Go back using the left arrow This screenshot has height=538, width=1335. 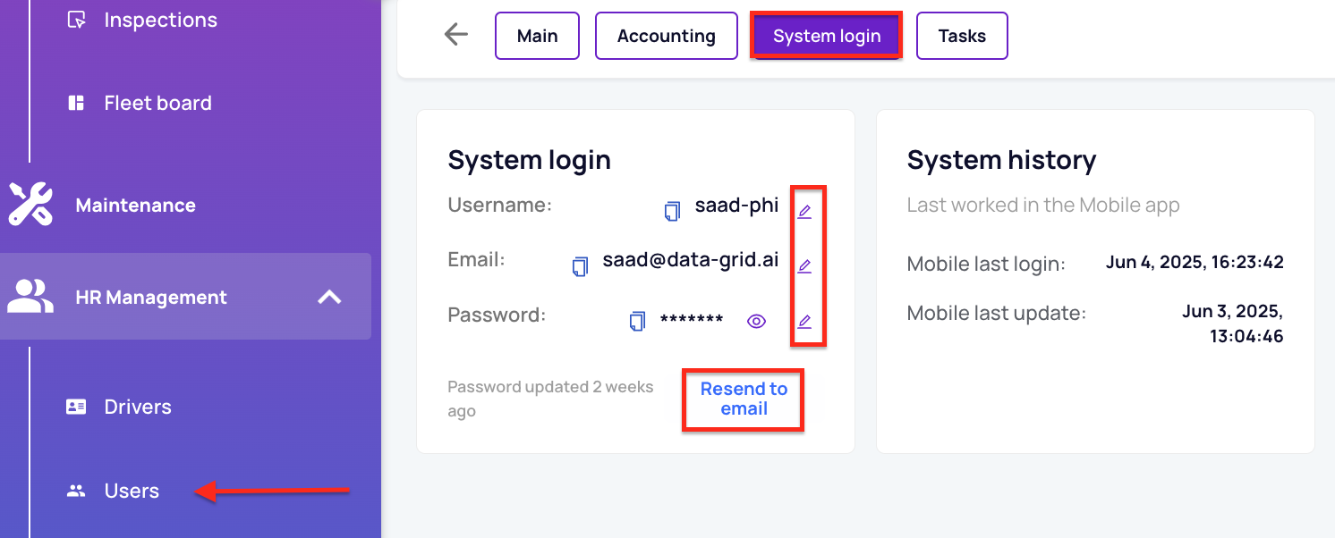pyautogui.click(x=456, y=35)
